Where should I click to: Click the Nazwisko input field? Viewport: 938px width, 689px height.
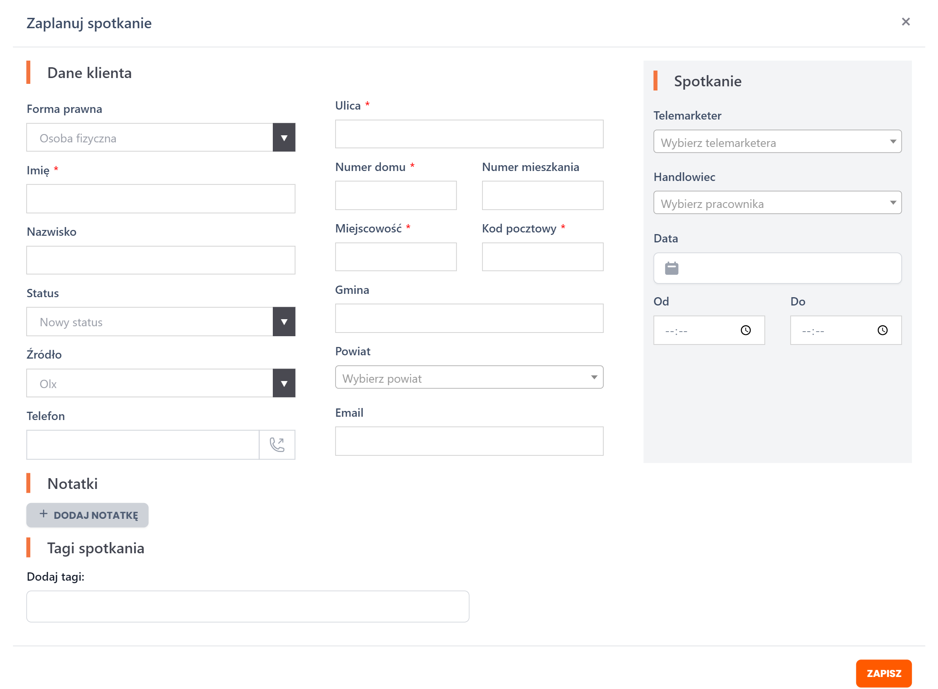click(161, 260)
